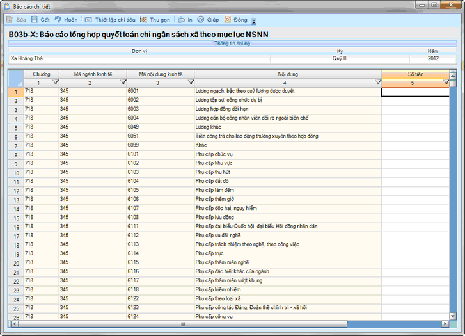Select row header number 12
The height and width of the screenshot is (336, 465).
tap(16, 191)
